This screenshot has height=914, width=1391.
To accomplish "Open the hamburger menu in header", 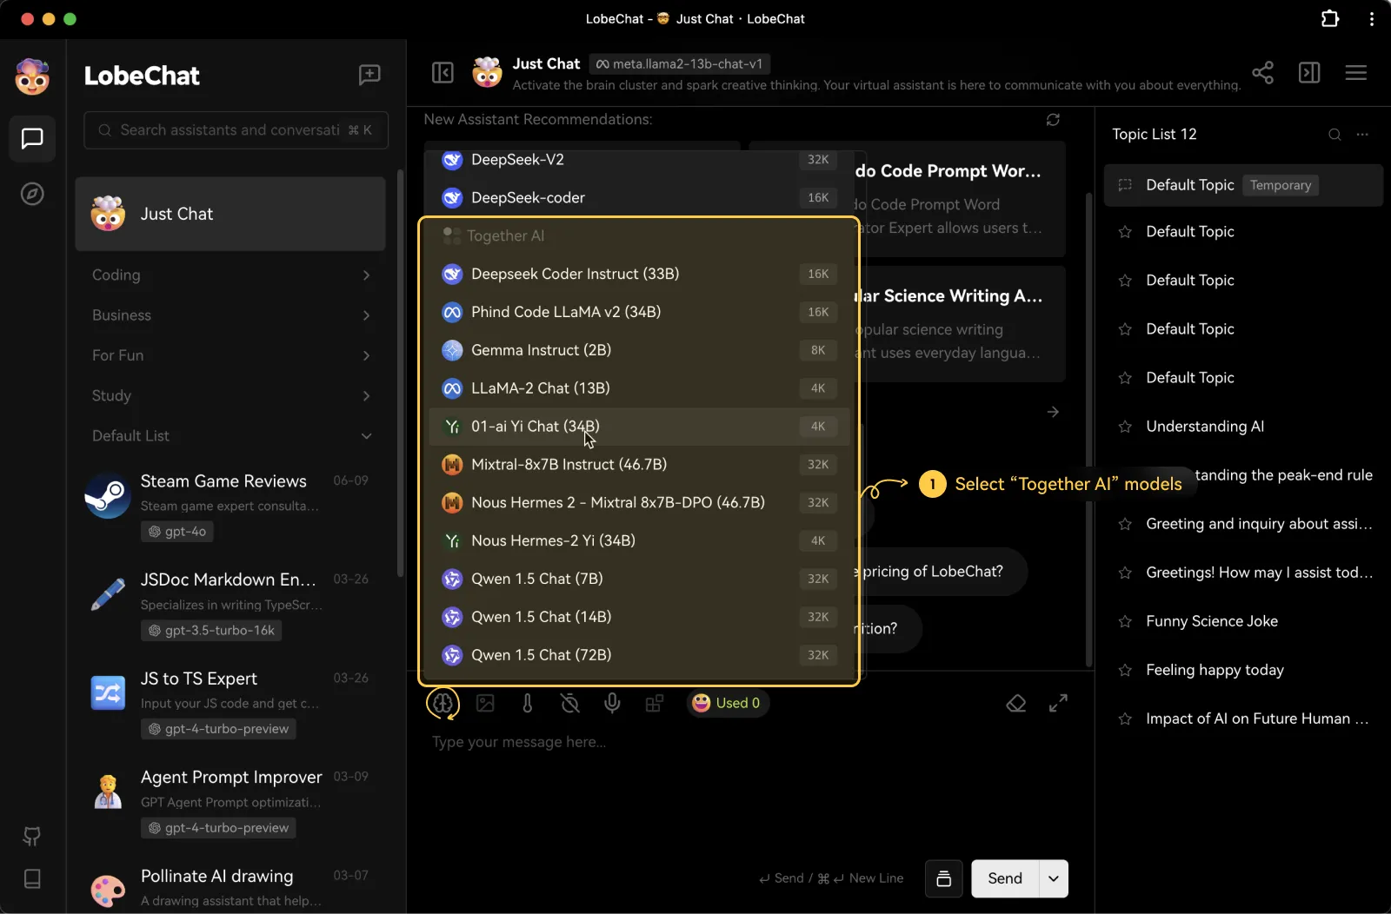I will pos(1356,72).
